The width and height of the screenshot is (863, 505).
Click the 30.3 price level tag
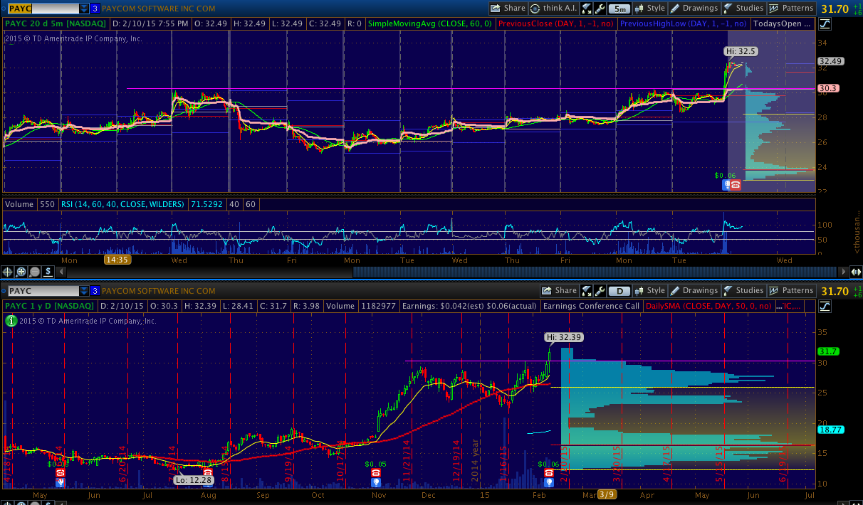pos(828,89)
